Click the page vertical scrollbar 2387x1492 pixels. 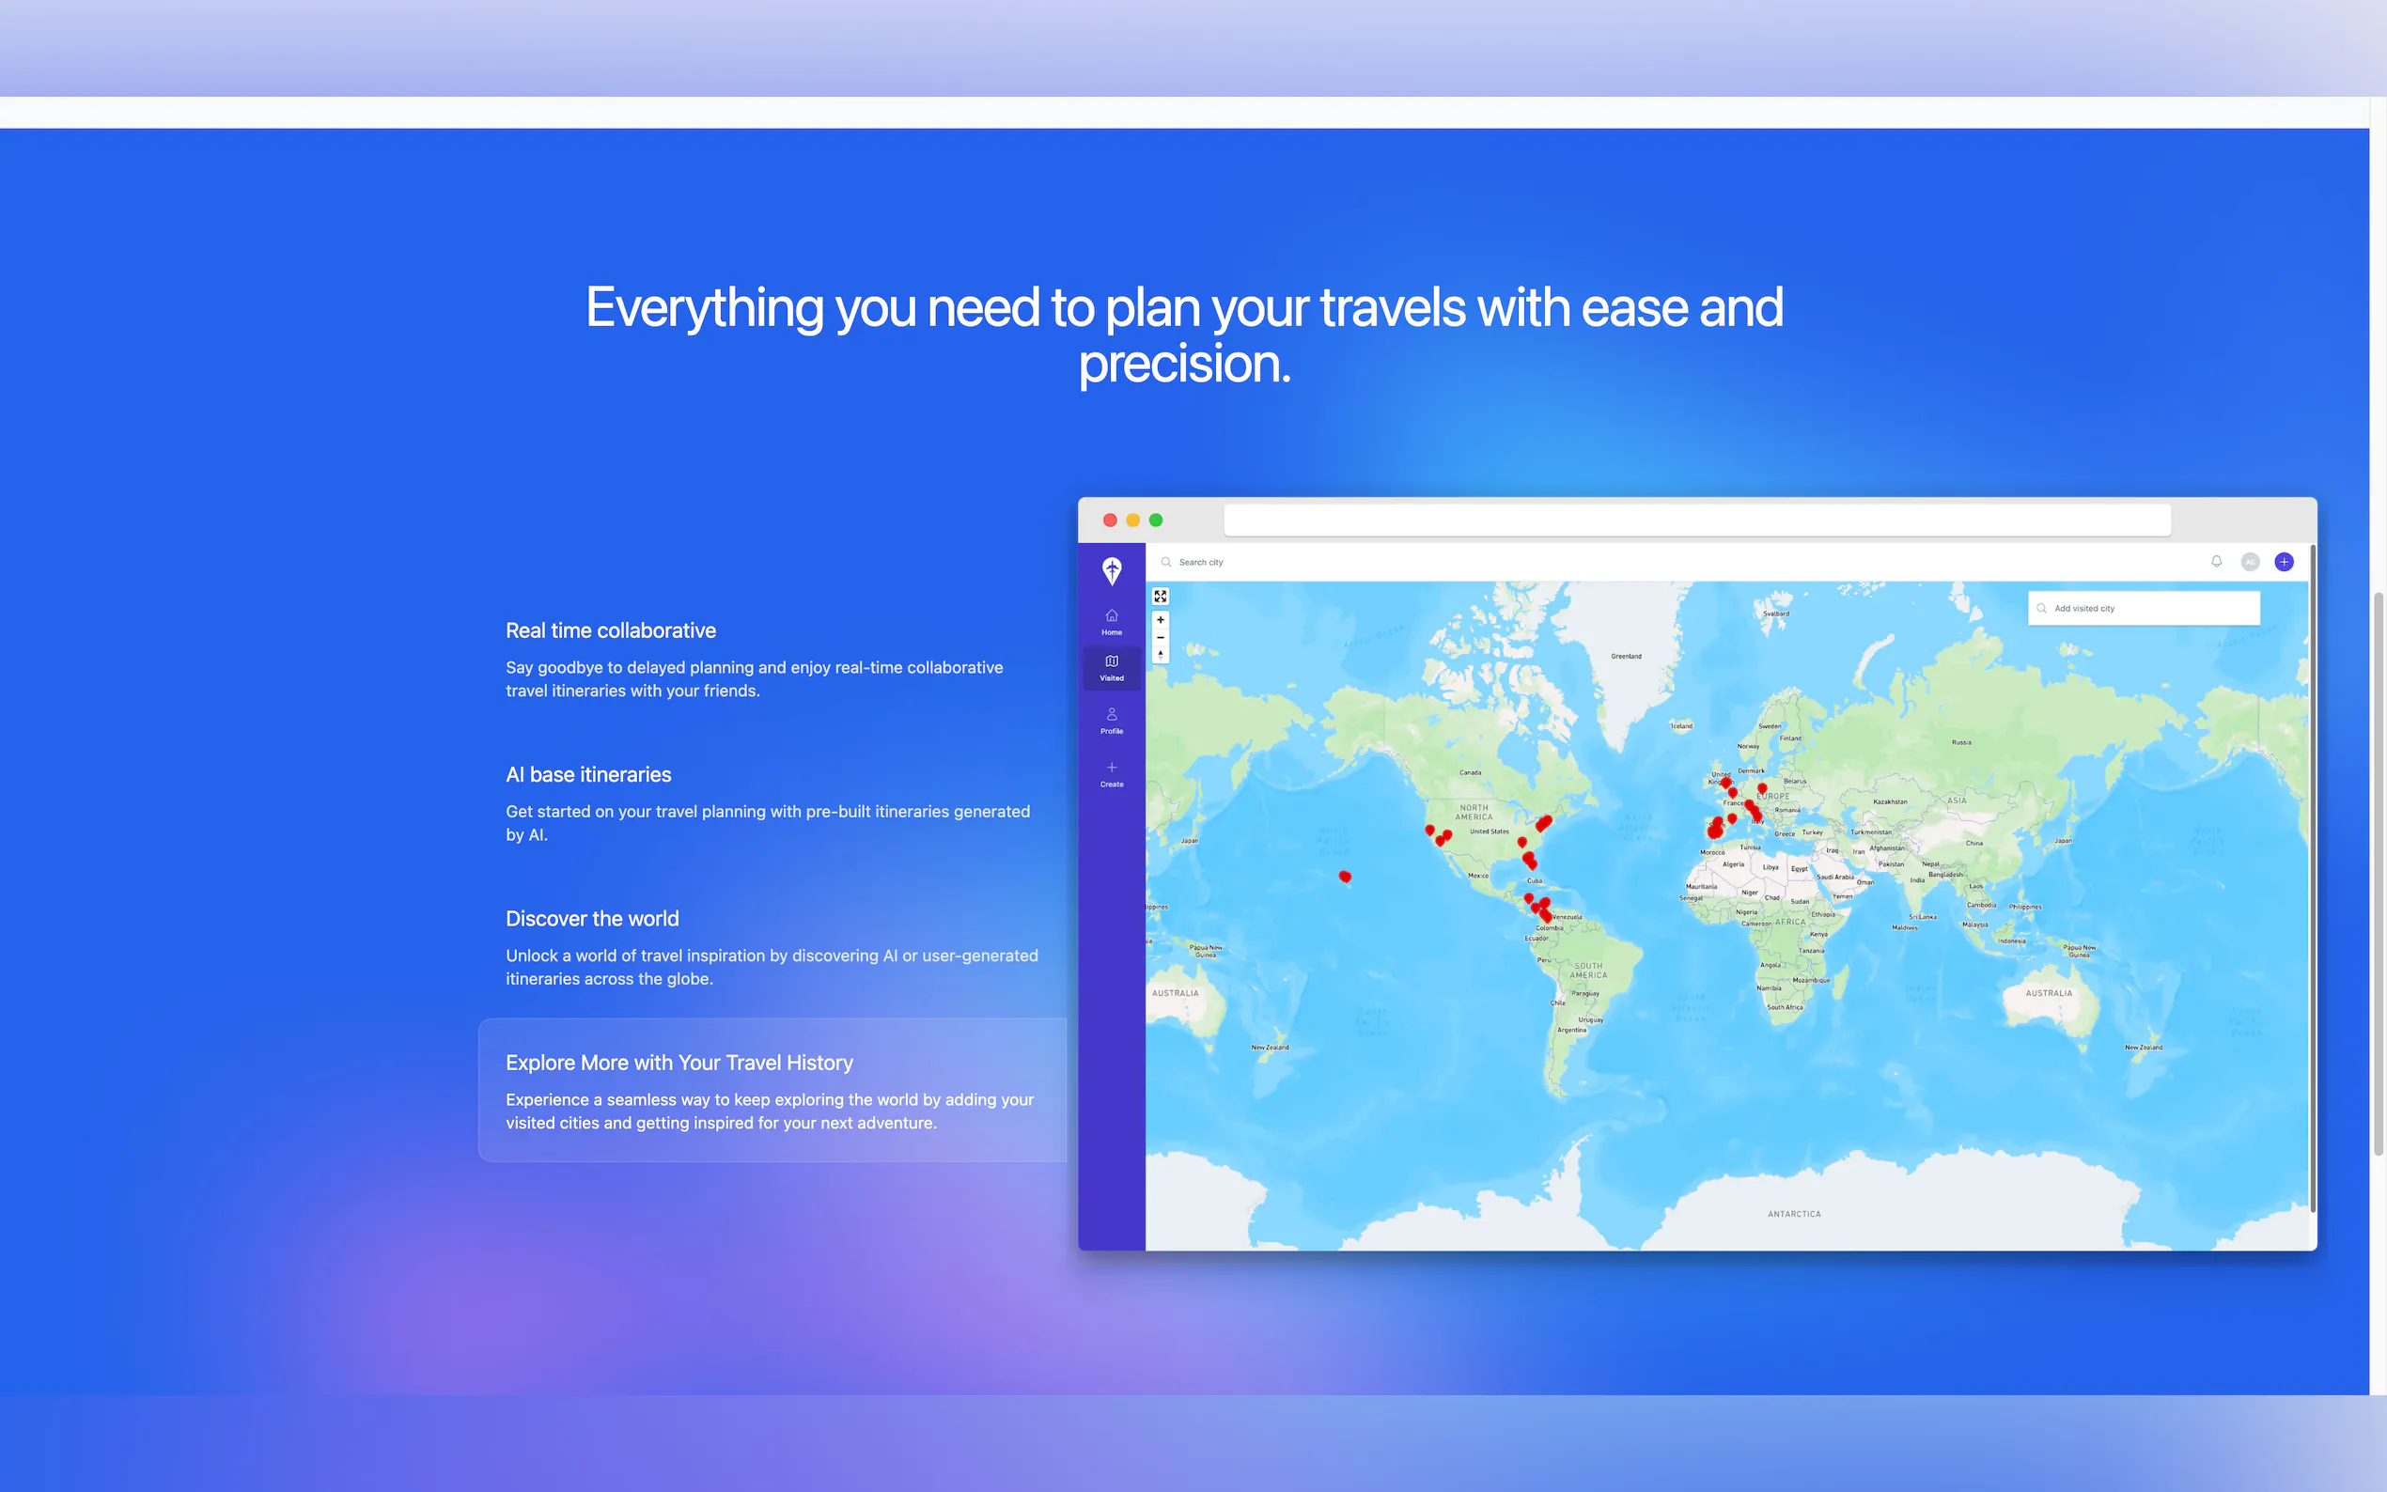point(2379,873)
